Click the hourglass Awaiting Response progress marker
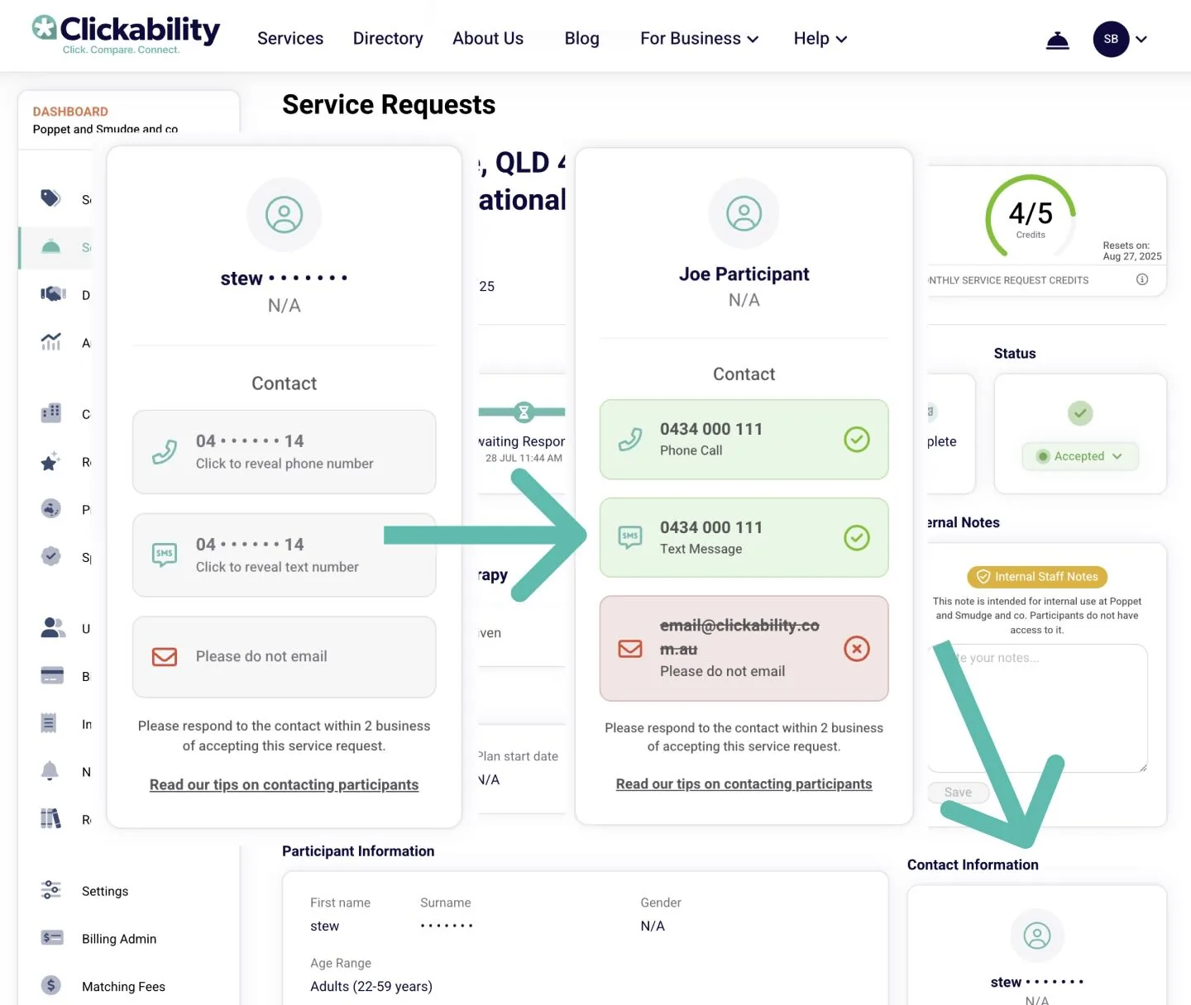The height and width of the screenshot is (1005, 1191). click(524, 412)
